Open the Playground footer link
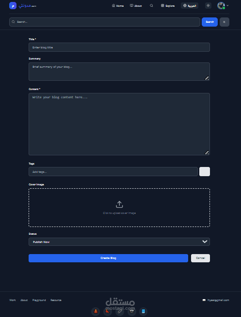 (39, 300)
